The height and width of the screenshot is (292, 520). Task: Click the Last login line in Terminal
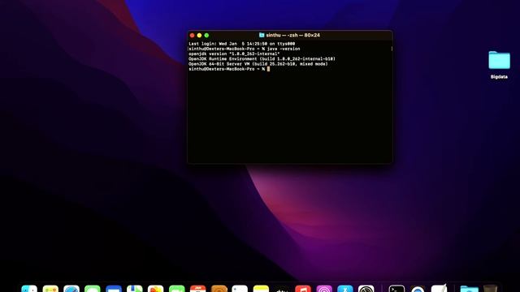click(242, 44)
